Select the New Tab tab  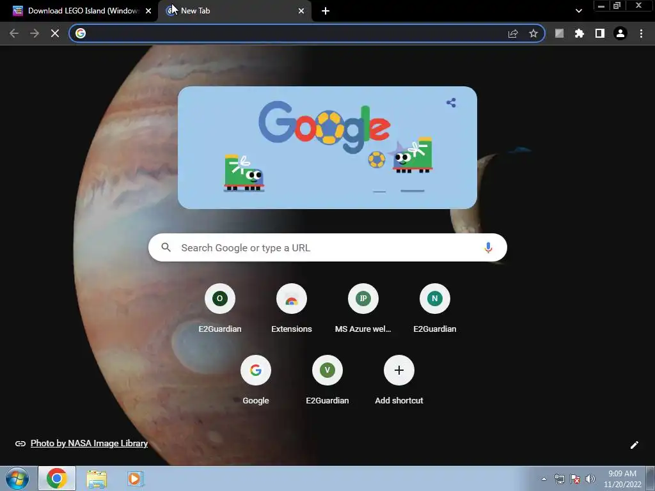(x=234, y=11)
